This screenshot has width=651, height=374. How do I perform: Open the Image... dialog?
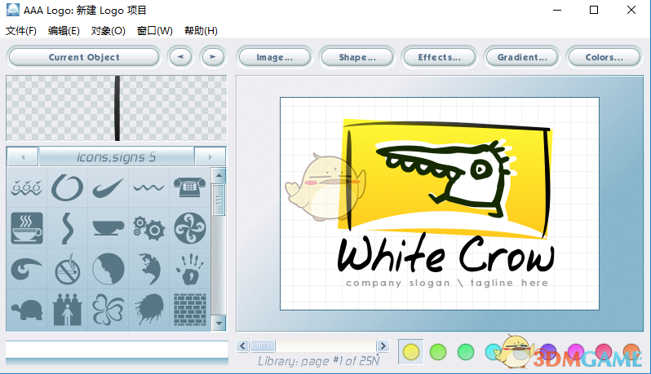(274, 57)
